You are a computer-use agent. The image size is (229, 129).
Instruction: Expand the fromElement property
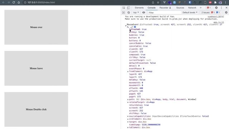[128, 72]
